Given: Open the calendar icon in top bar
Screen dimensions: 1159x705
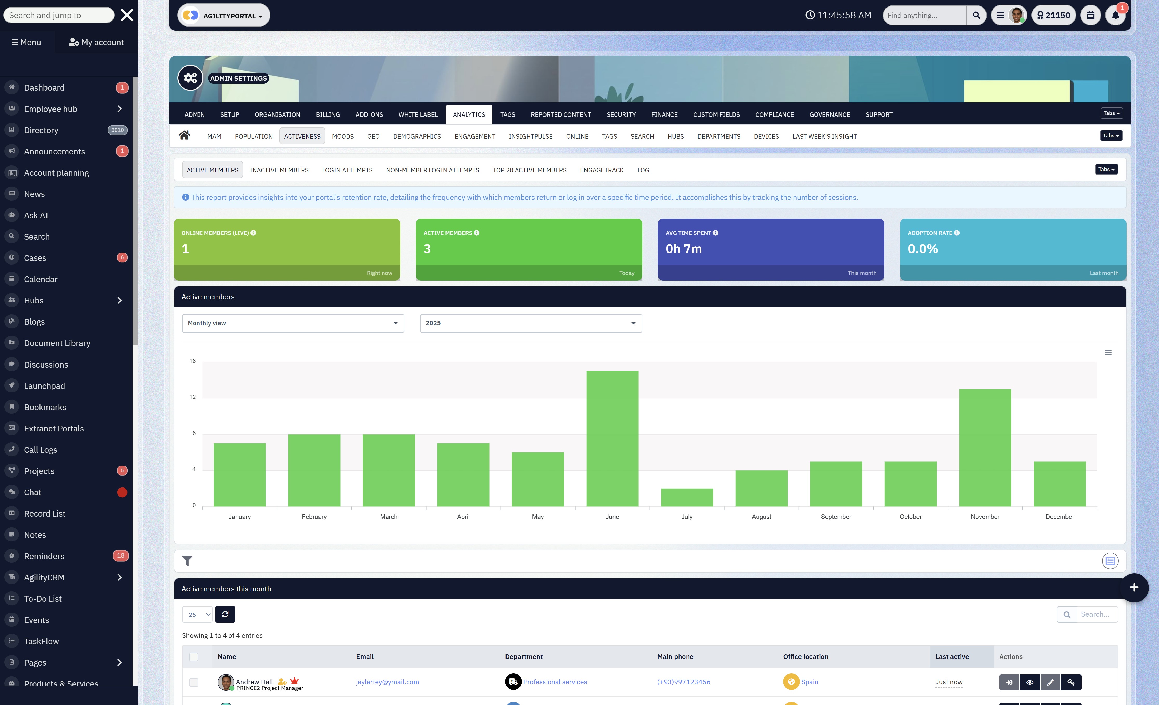Looking at the screenshot, I should coord(1090,16).
